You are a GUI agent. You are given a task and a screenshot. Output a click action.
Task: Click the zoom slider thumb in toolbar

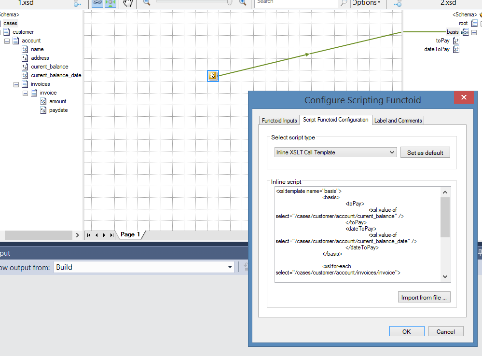(230, 2)
